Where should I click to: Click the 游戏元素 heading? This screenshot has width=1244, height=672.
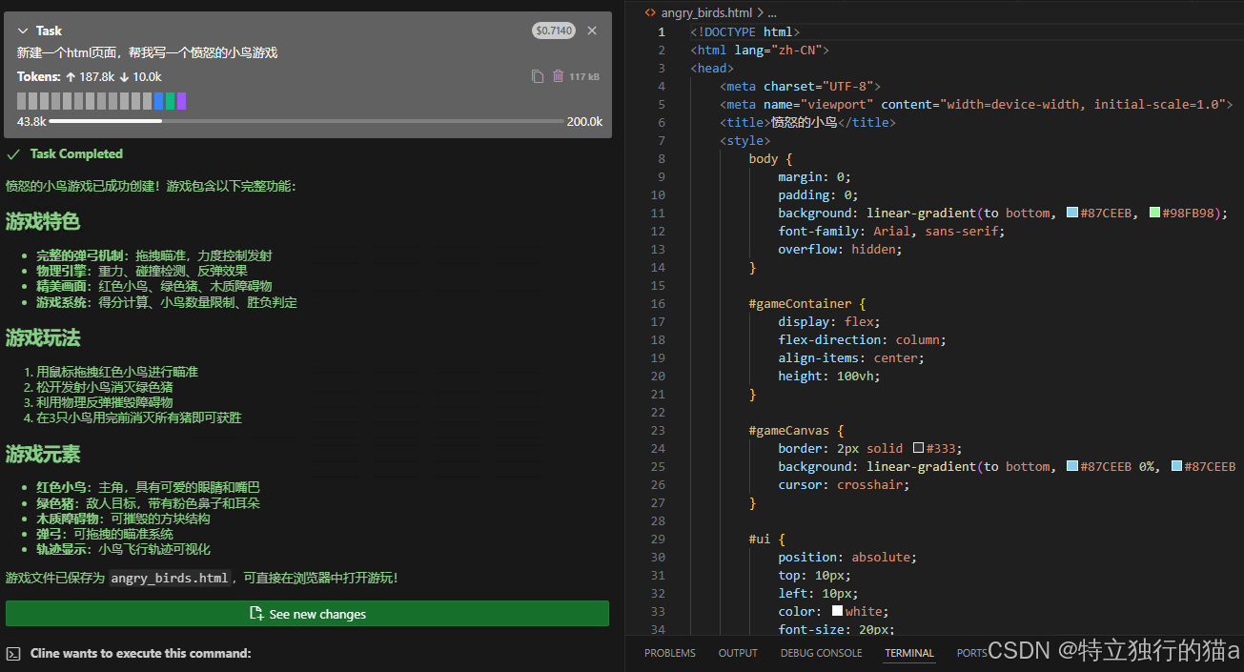(x=43, y=453)
